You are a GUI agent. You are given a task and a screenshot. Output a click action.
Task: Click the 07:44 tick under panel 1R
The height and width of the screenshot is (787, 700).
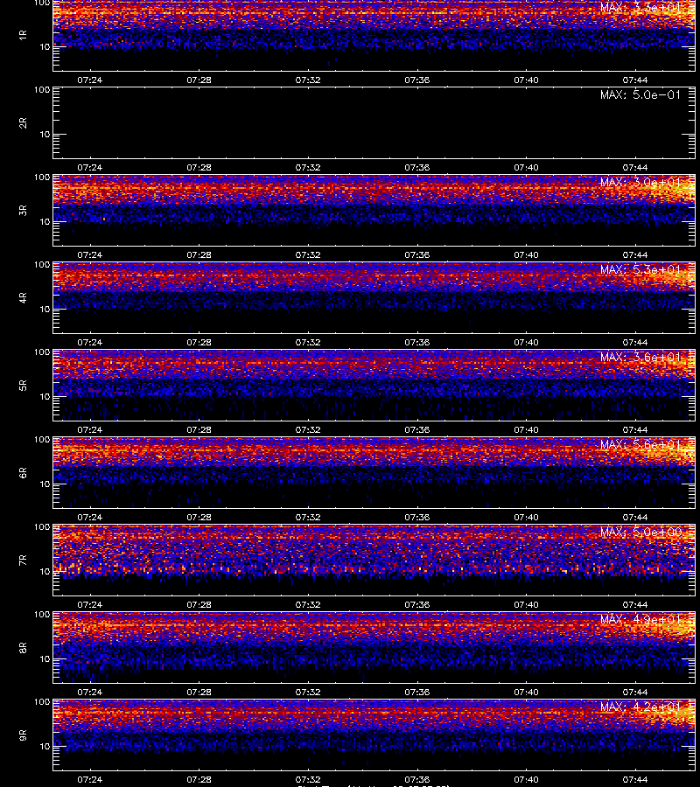(x=634, y=80)
